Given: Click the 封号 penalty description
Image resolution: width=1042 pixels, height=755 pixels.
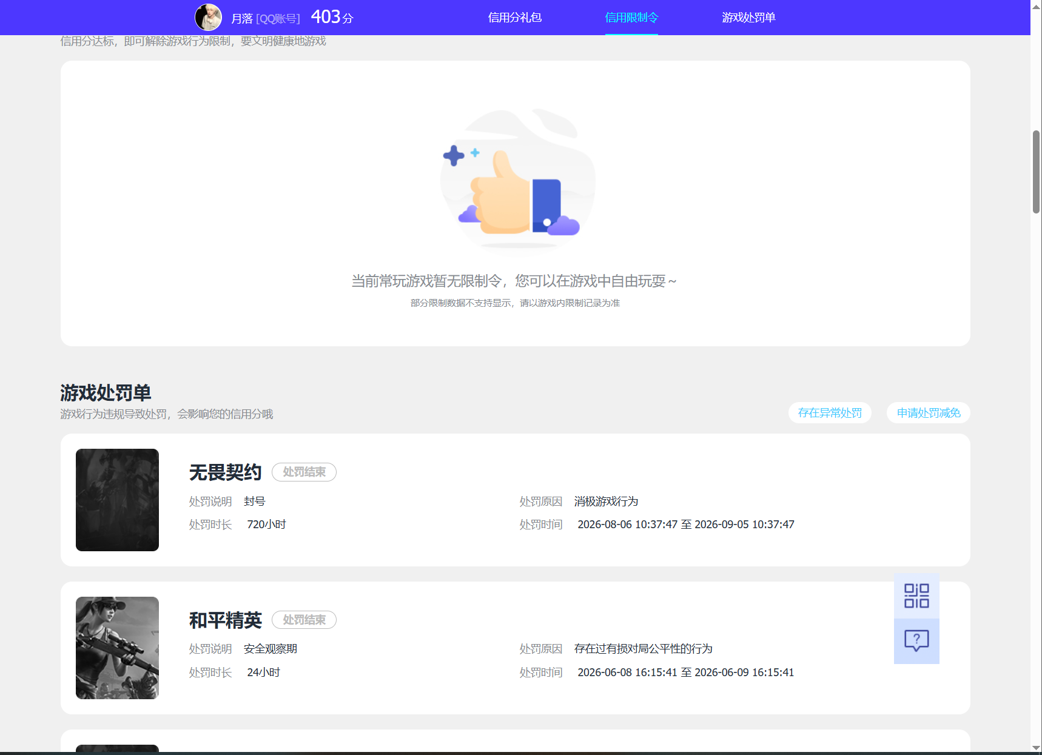Looking at the screenshot, I should click(x=254, y=502).
